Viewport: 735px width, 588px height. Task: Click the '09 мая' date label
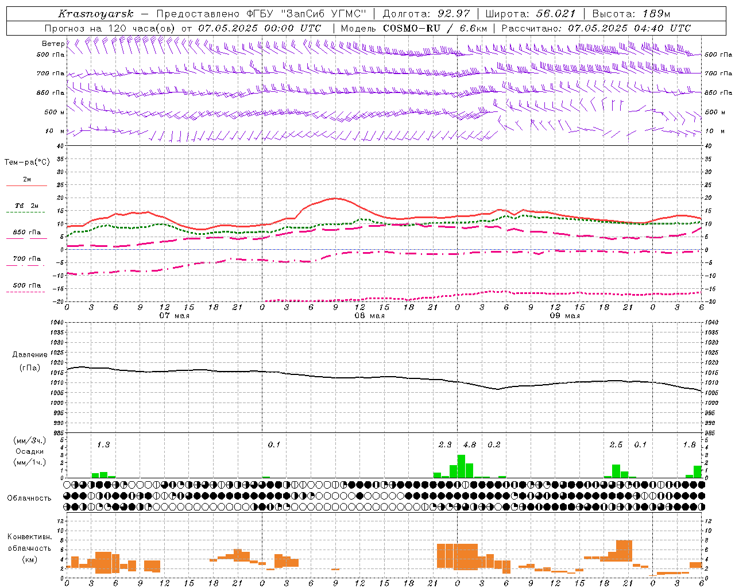pos(564,316)
